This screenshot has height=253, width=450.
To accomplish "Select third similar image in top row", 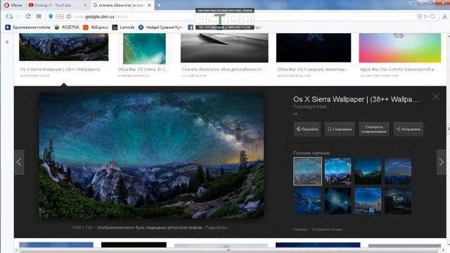I will point(368,171).
